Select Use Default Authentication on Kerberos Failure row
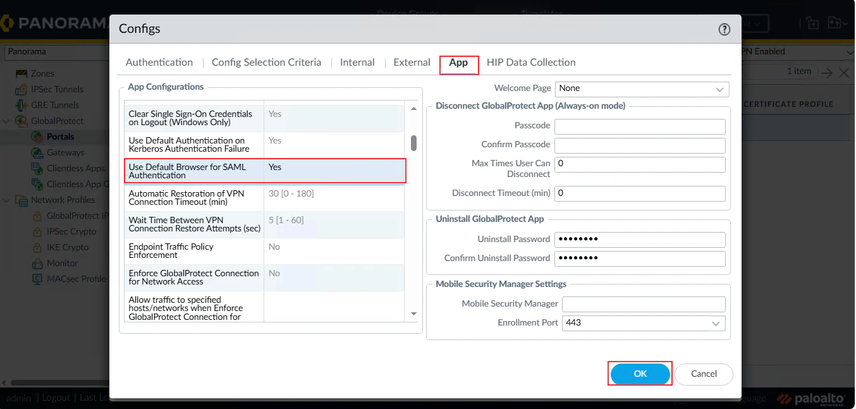856x409 pixels. click(x=264, y=145)
